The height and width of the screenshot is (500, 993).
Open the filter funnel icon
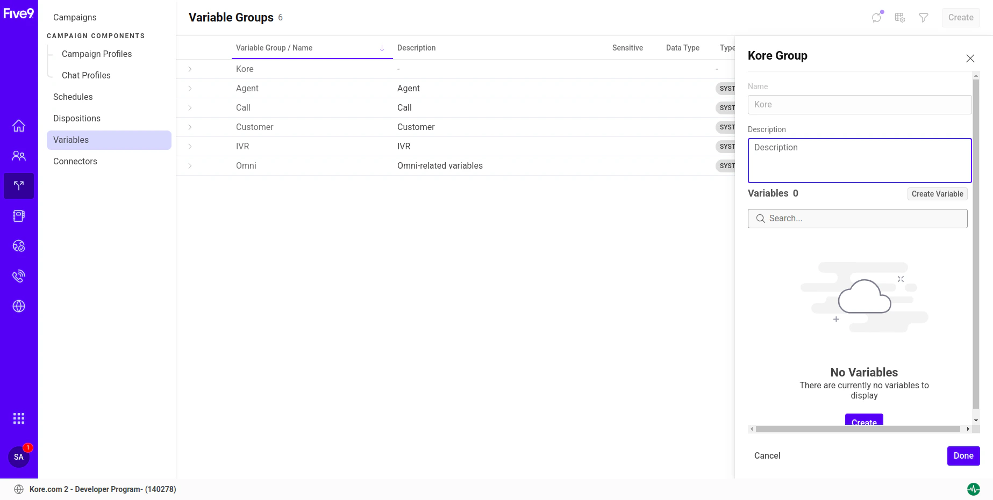click(924, 18)
